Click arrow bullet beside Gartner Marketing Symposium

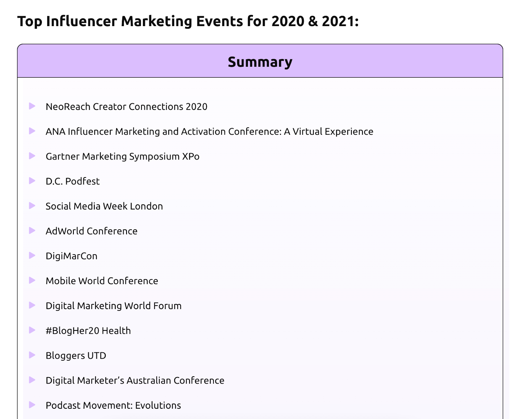pos(32,156)
